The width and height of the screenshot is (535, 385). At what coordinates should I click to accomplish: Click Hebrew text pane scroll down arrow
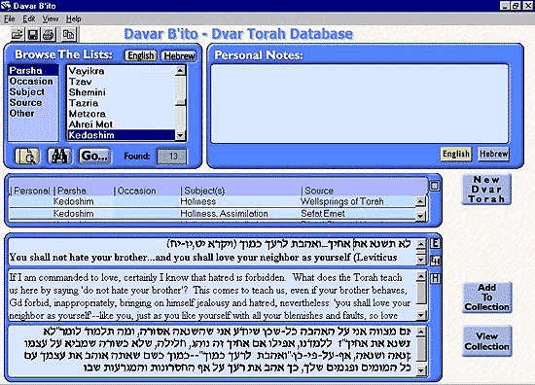421,370
